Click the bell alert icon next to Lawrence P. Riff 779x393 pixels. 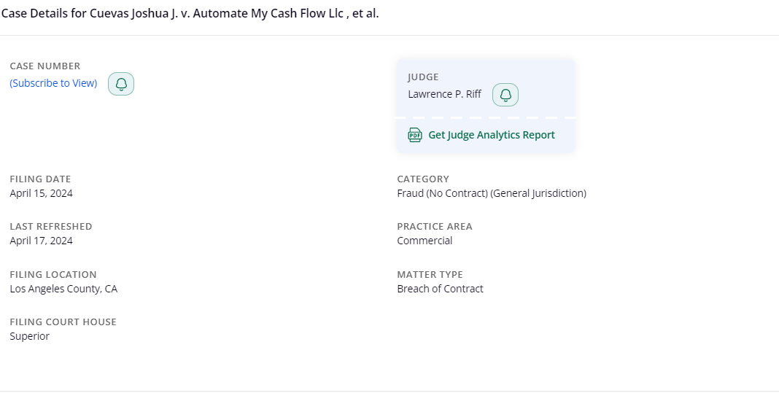coord(505,95)
